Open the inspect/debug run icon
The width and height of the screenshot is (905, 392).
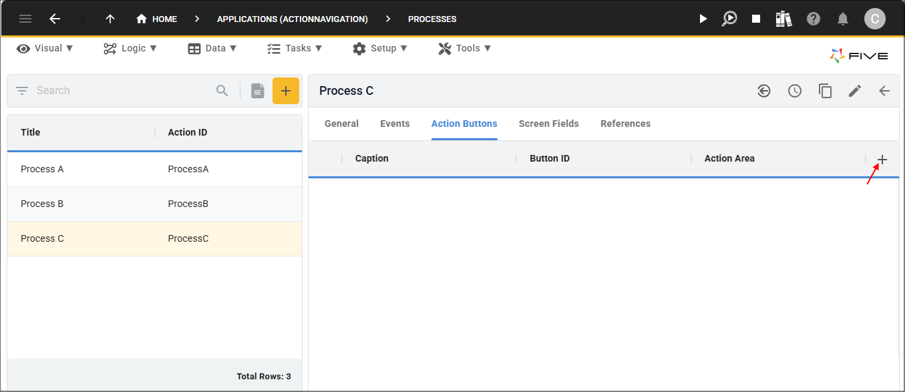tap(729, 19)
